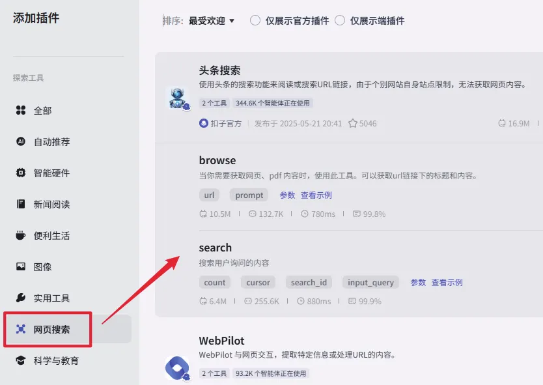
Task: Click the 自动推荐 AI icon
Action: [x=21, y=141]
